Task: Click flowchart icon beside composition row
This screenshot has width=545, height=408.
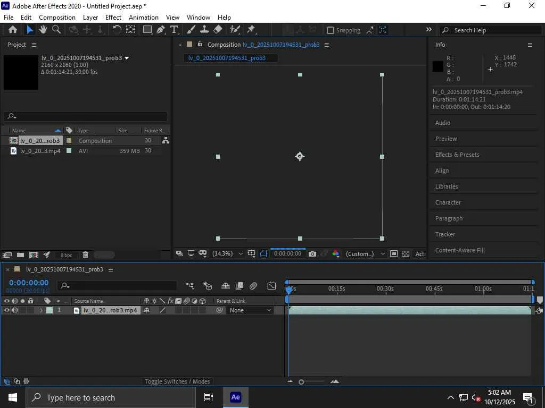Action: click(166, 140)
